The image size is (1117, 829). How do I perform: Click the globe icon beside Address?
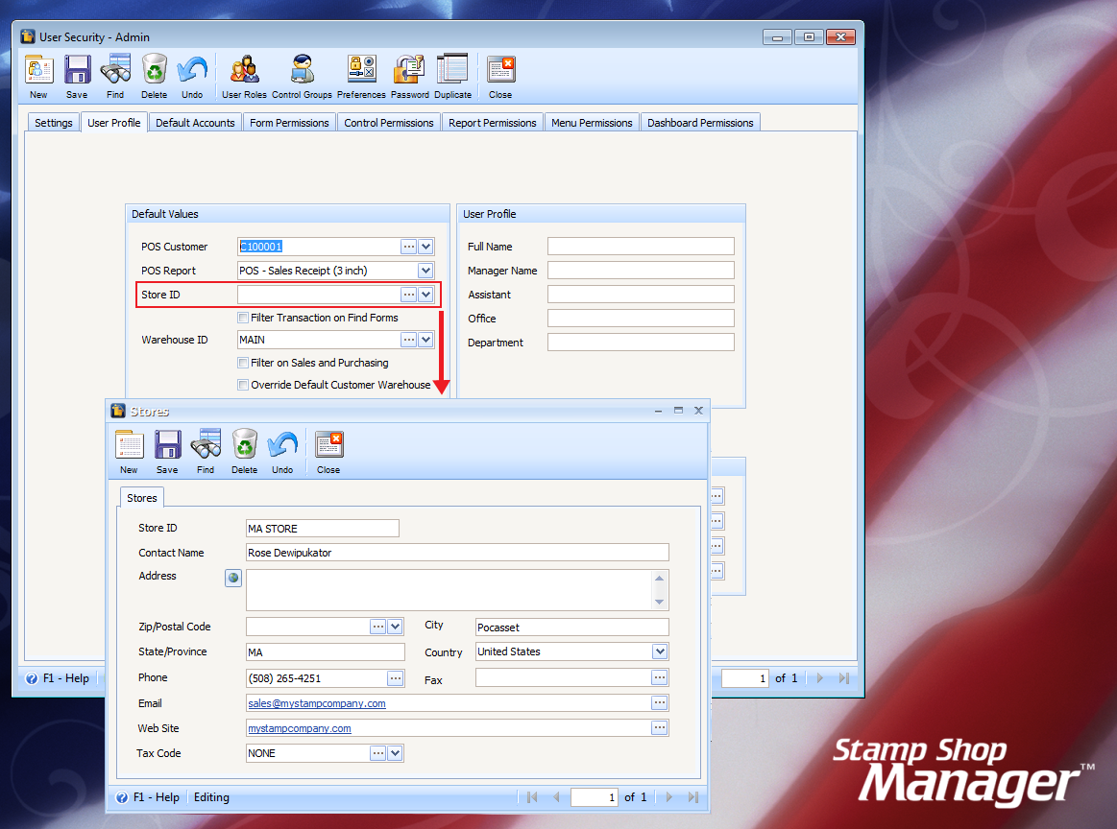(233, 578)
